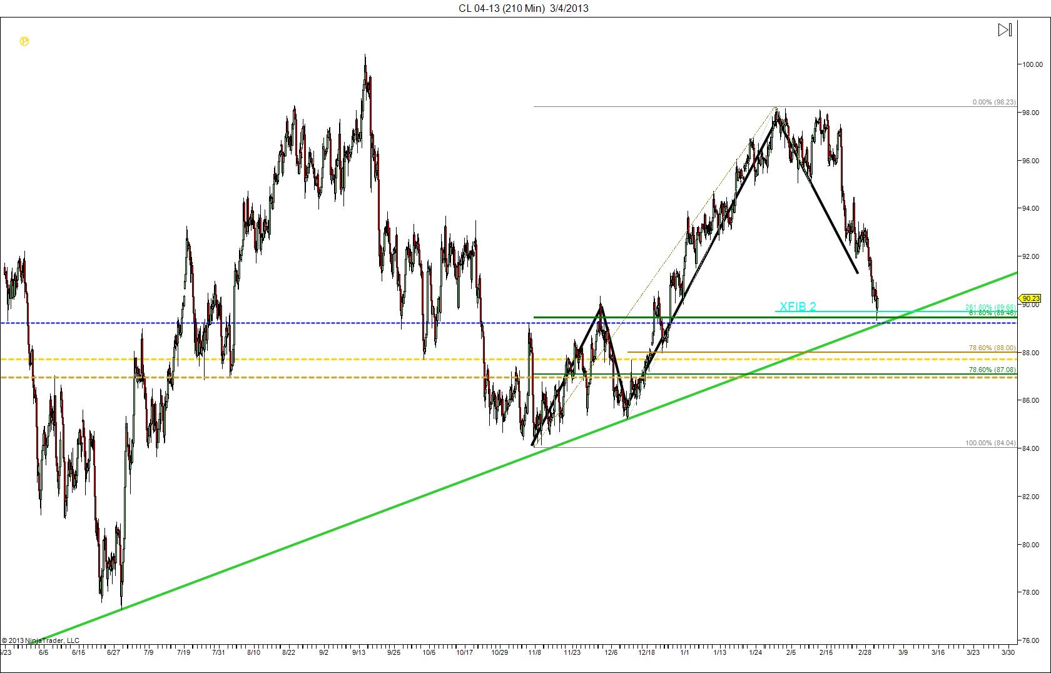This screenshot has width=1051, height=673.
Task: Click the 78.00 price axis label
Action: [1030, 592]
